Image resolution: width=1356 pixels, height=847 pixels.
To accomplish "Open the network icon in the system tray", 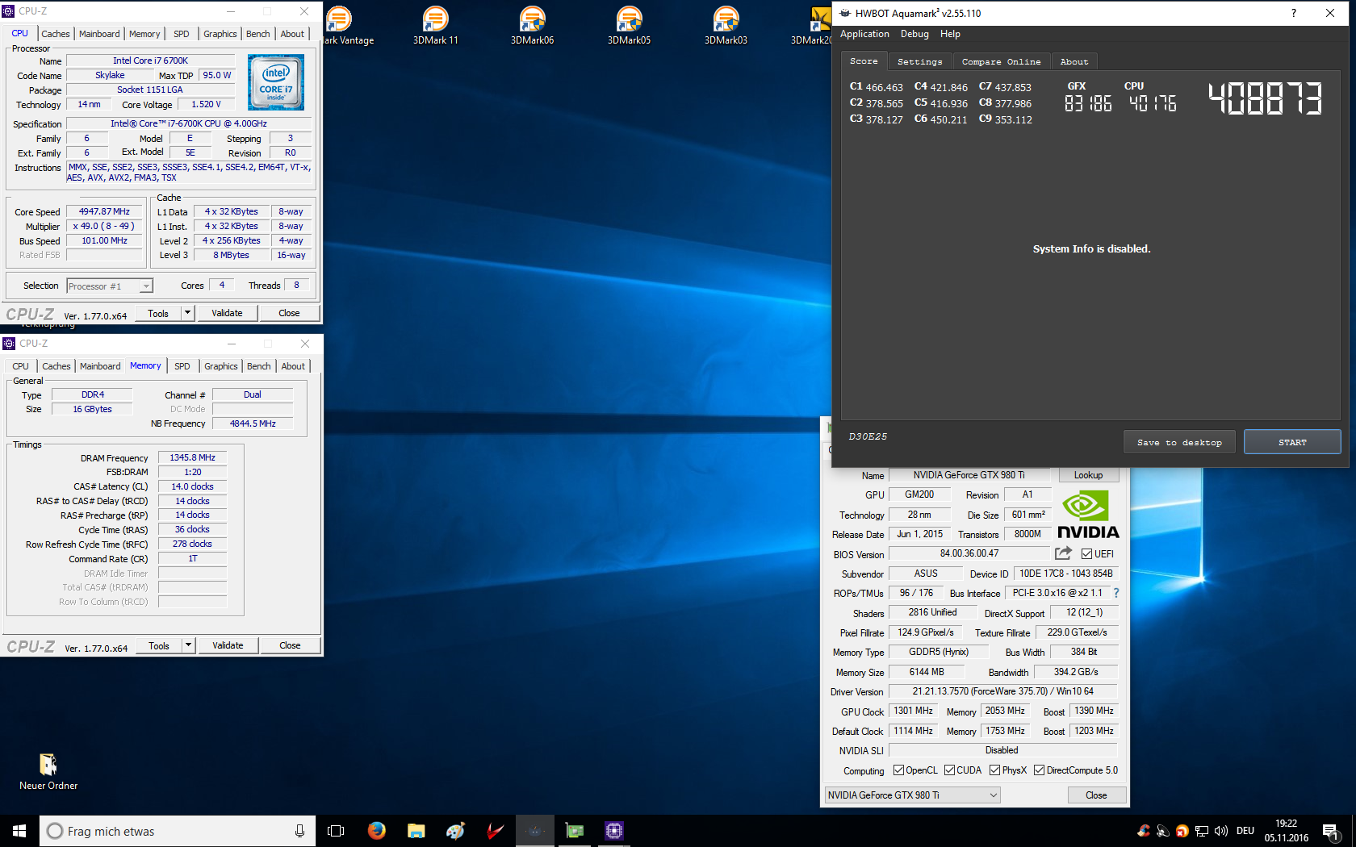I will click(x=1202, y=831).
